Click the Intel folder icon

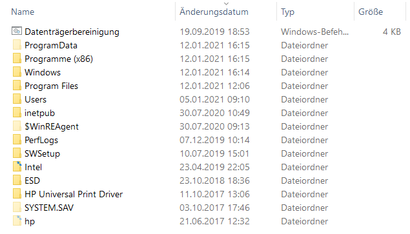click(17, 166)
